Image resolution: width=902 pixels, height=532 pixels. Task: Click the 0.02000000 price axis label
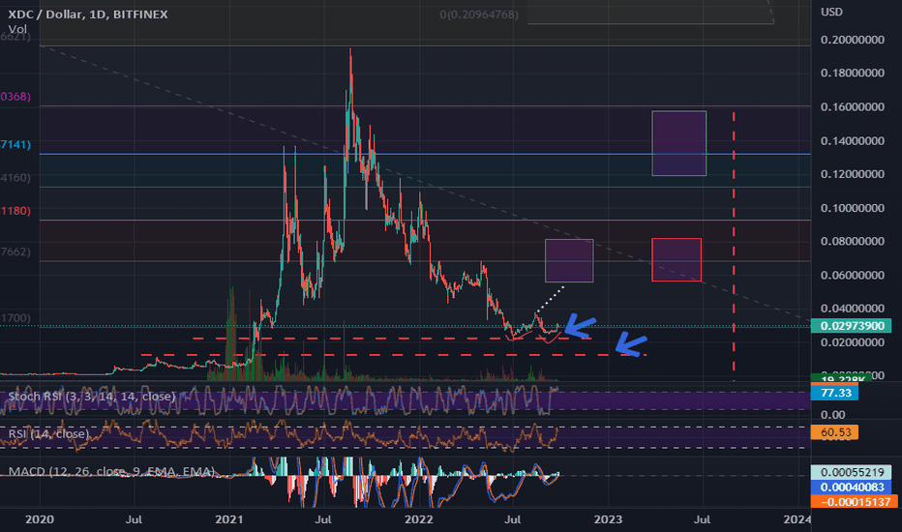point(853,342)
